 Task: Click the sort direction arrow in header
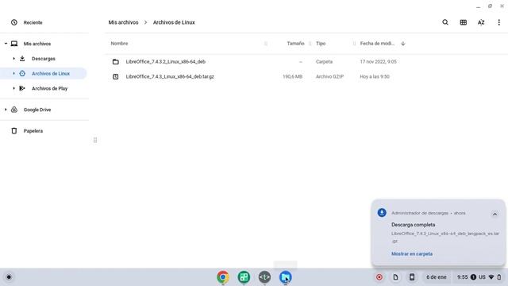click(x=403, y=43)
